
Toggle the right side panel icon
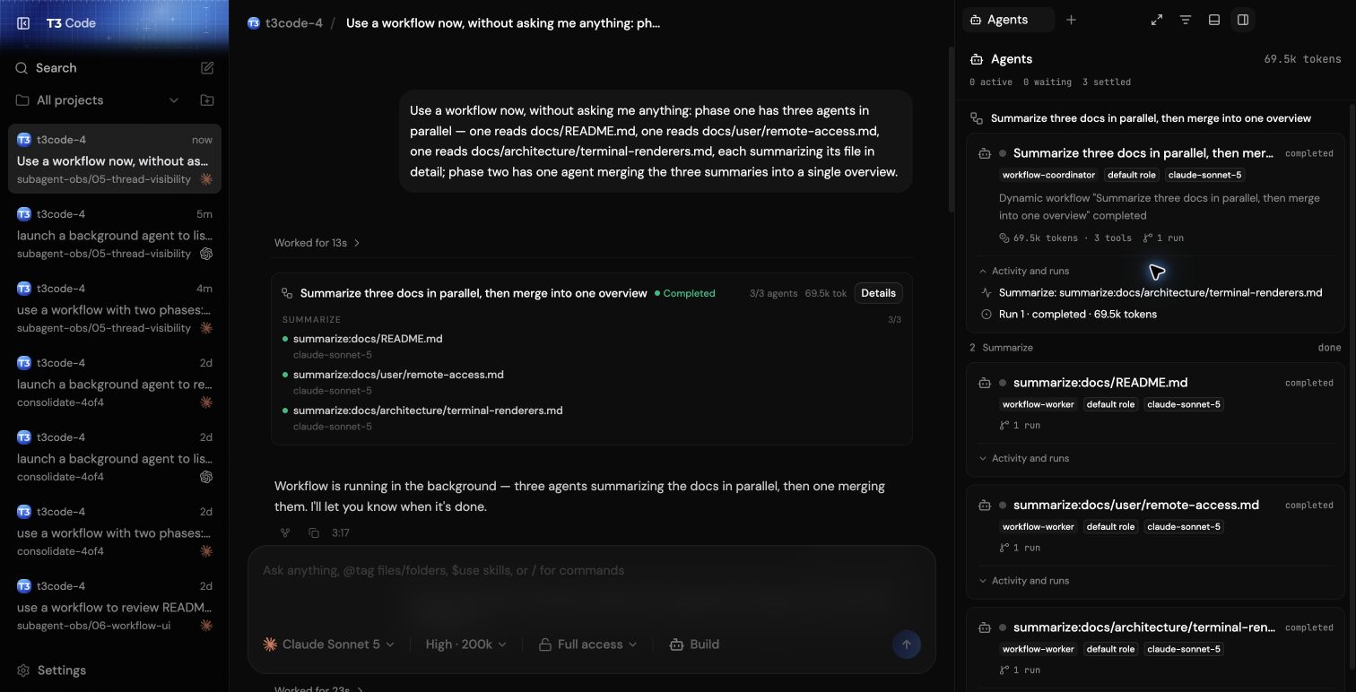click(x=1243, y=20)
